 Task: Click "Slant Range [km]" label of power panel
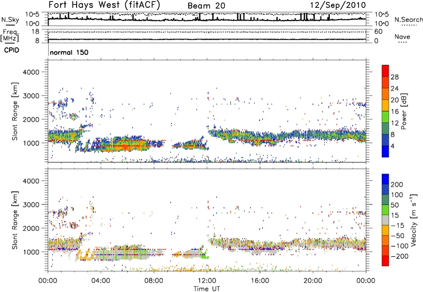coord(15,111)
